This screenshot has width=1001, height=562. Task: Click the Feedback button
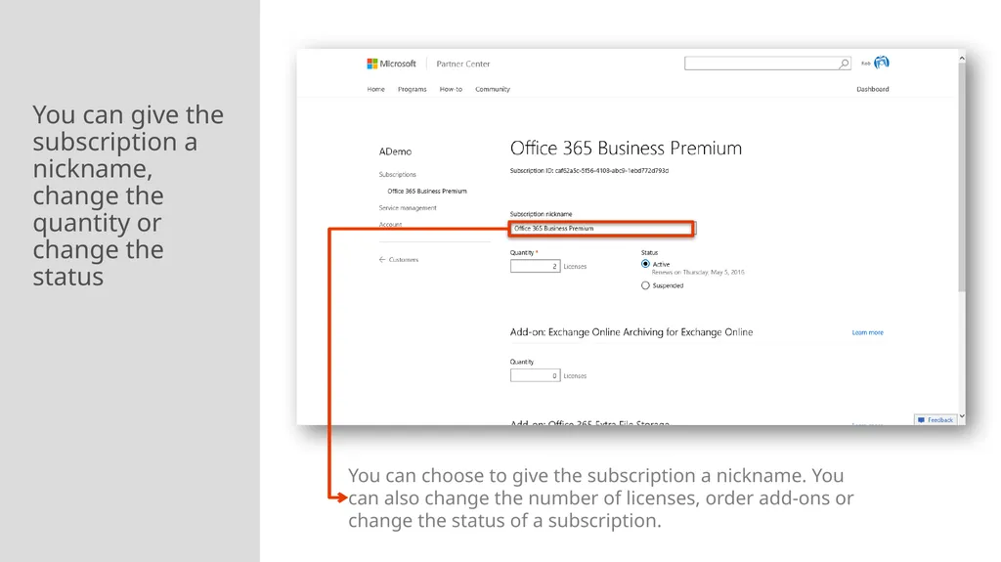(936, 420)
